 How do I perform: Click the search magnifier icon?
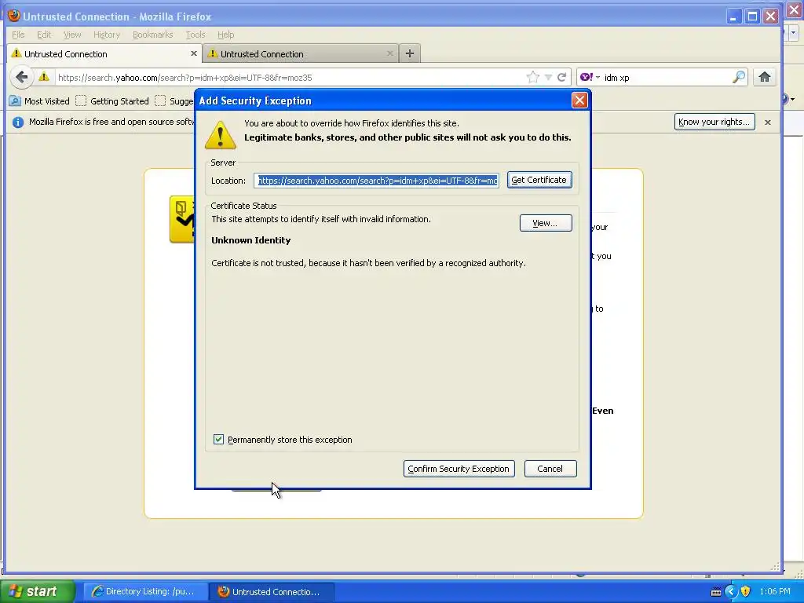pyautogui.click(x=739, y=78)
